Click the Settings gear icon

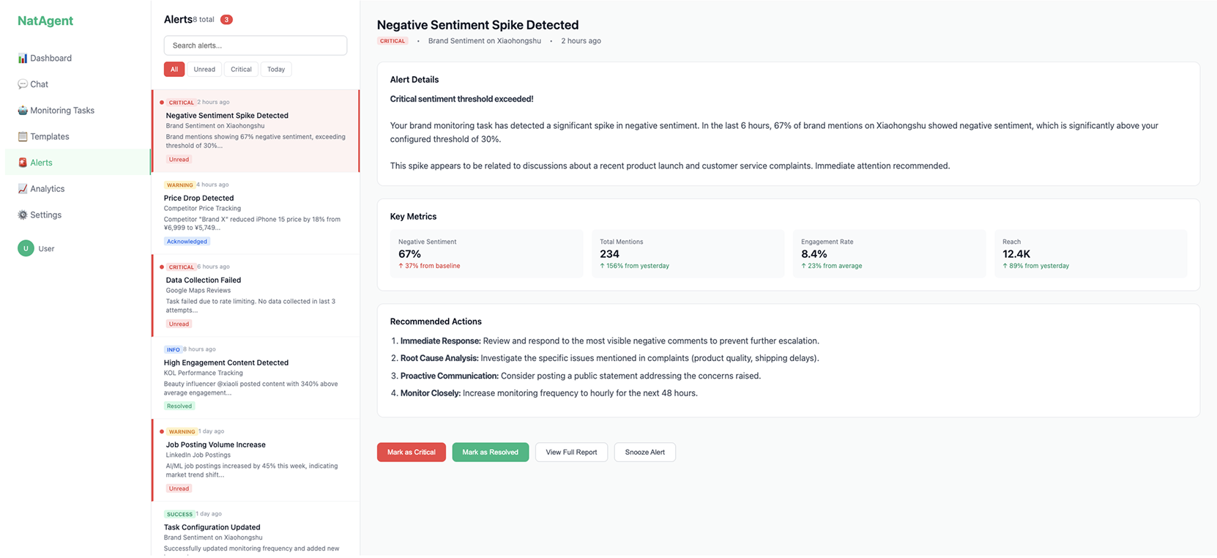click(23, 215)
